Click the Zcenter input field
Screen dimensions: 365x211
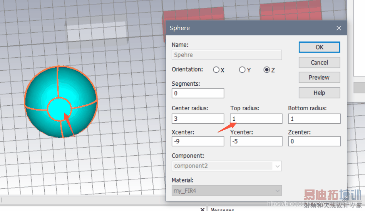coord(314,141)
